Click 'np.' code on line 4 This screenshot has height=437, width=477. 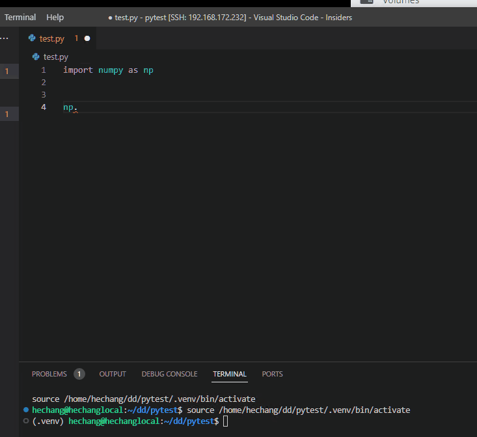click(x=70, y=107)
